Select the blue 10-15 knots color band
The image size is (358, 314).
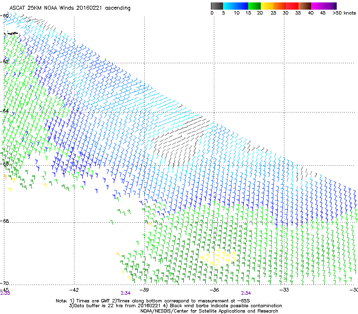[x=242, y=6]
